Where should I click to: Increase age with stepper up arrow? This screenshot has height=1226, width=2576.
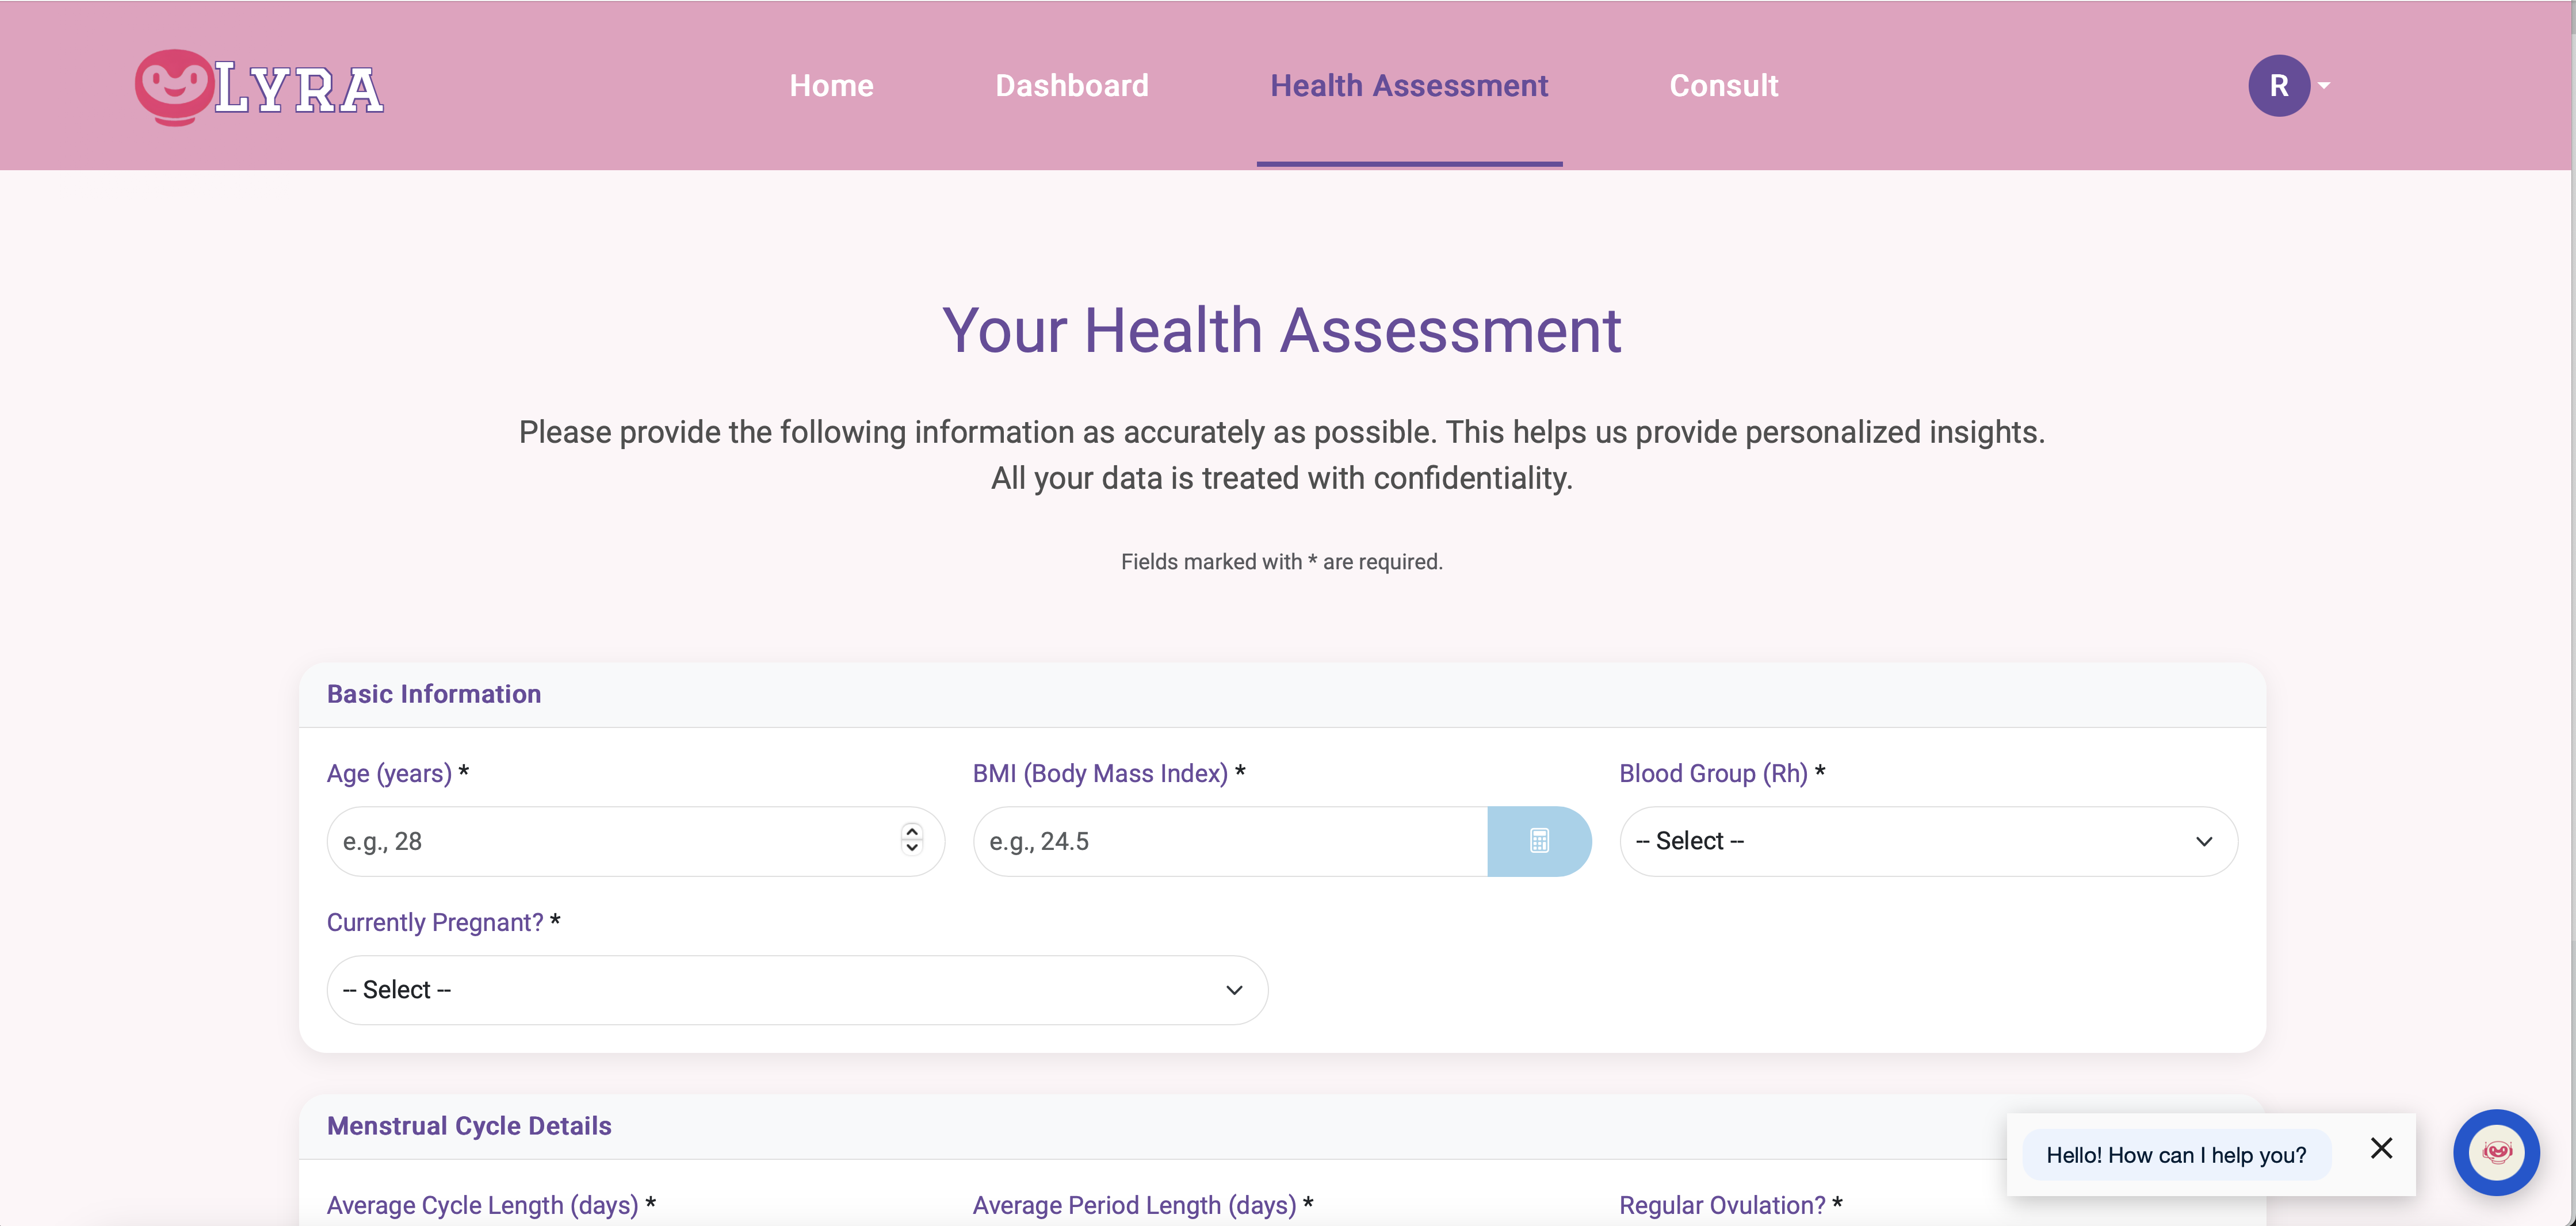[x=911, y=832]
